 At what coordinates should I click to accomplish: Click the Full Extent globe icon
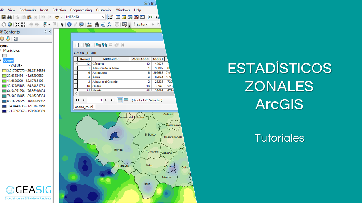point(10,25)
